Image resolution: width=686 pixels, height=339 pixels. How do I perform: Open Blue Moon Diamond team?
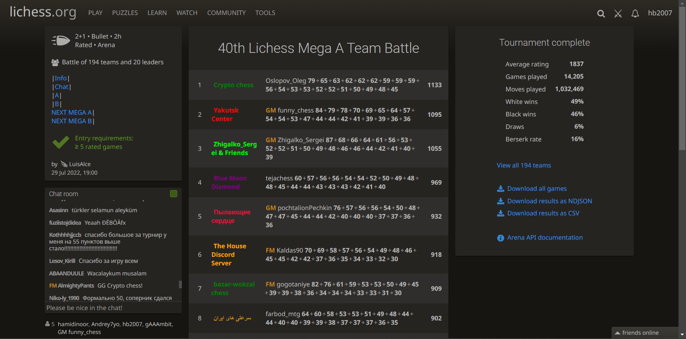point(229,183)
